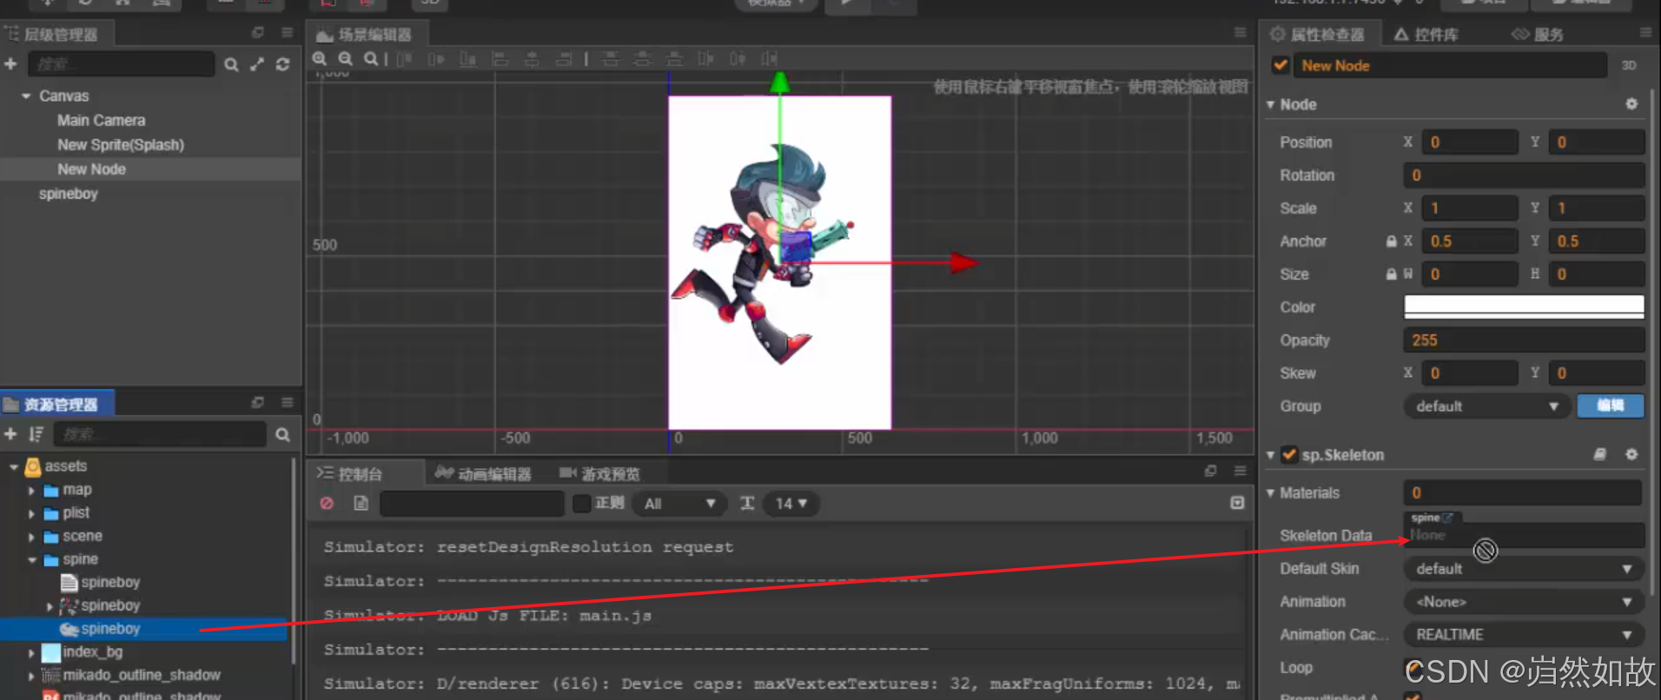Screen dimensions: 1661x700
Task: Switch to the 控件库 tab
Action: 1426,35
